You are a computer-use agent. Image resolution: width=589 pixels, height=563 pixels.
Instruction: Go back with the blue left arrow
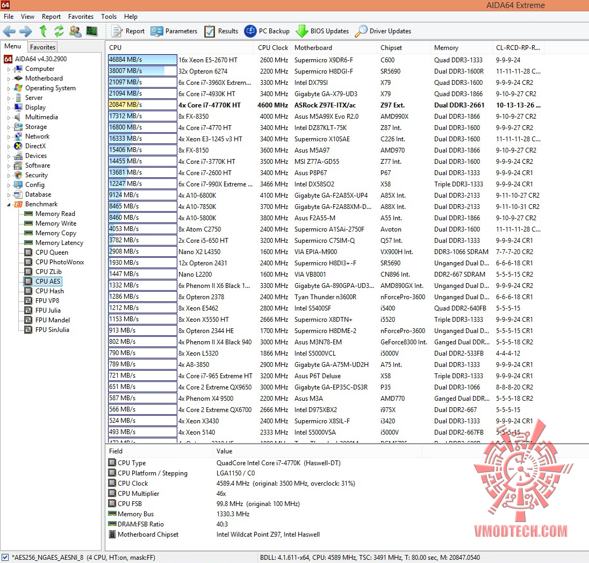9,31
